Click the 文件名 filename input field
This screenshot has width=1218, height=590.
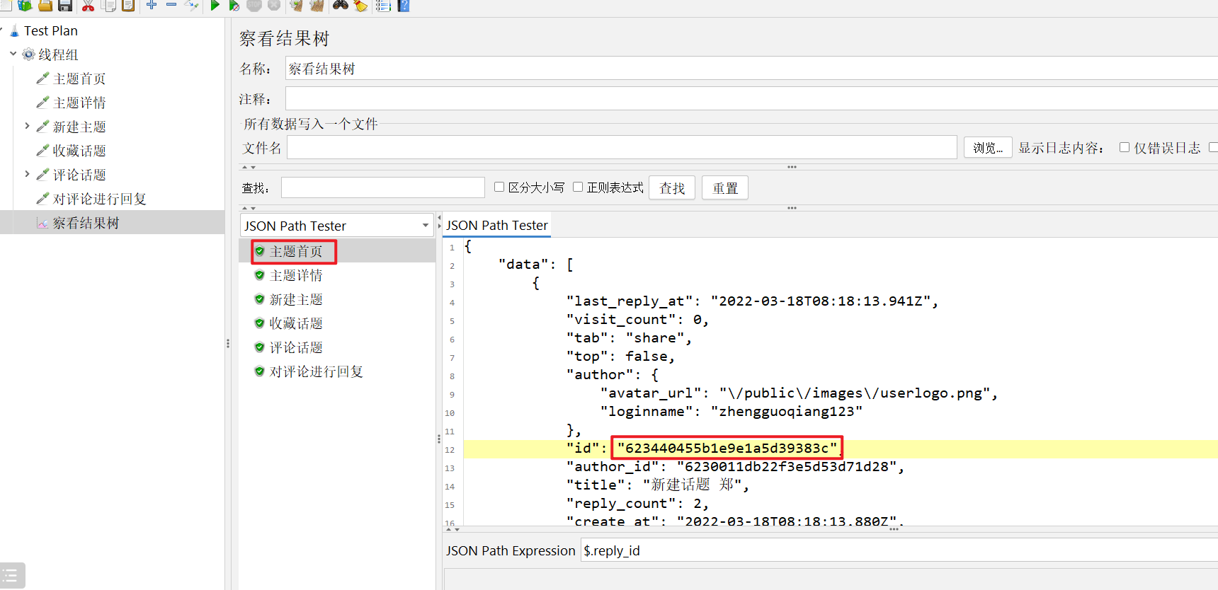[x=622, y=147]
